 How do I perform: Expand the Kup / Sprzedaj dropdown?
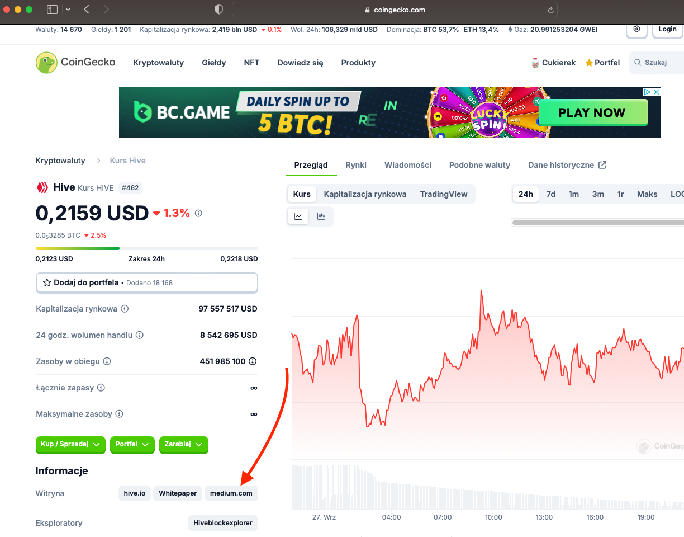[70, 444]
